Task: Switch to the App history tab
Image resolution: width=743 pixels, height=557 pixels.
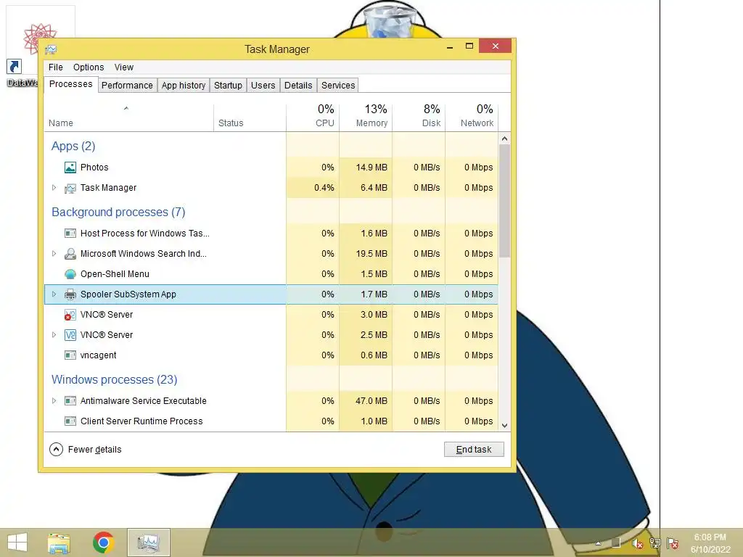Action: (184, 86)
